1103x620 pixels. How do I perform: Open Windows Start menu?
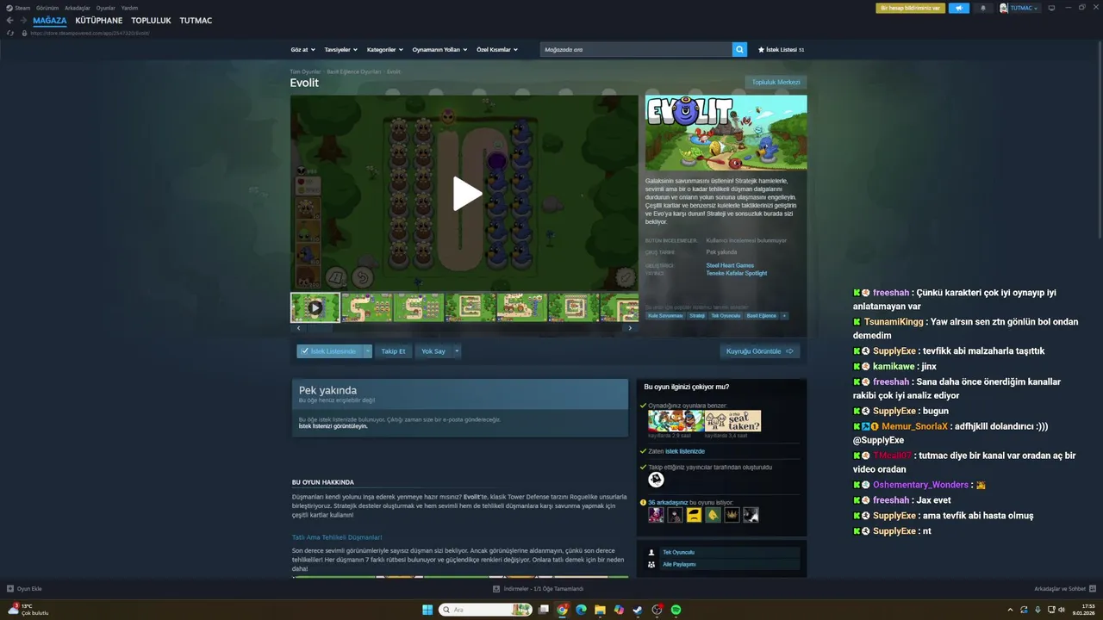point(427,610)
